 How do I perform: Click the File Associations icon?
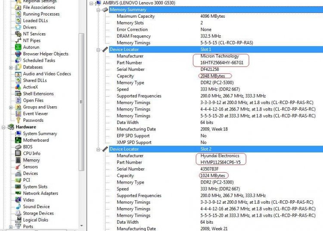point(18,7)
